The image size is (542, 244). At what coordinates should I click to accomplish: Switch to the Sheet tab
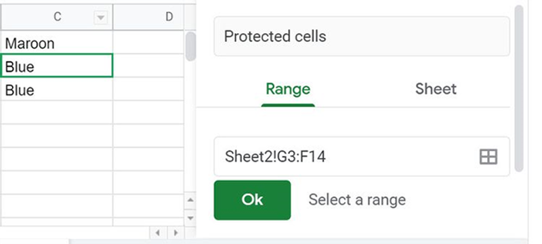coord(436,89)
